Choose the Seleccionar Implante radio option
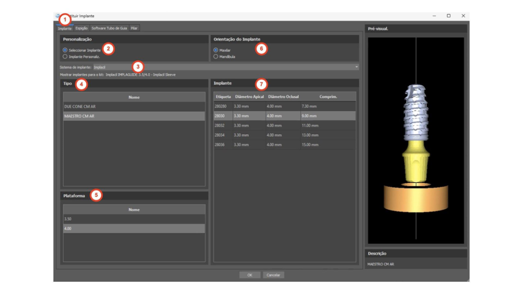This screenshot has height=294, width=523. coord(65,51)
